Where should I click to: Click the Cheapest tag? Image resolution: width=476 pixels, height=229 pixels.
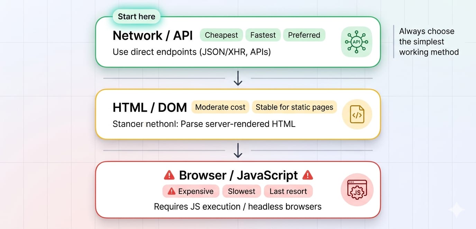click(221, 35)
